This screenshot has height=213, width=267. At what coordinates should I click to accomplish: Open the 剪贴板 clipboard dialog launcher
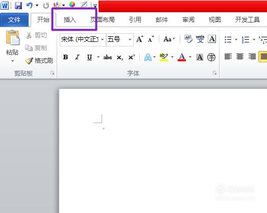point(52,73)
